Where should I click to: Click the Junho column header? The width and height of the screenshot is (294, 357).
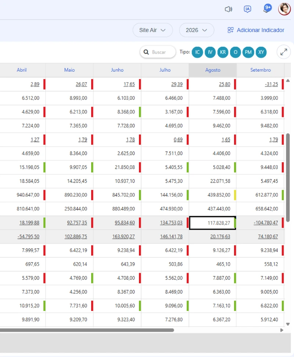pyautogui.click(x=117, y=70)
